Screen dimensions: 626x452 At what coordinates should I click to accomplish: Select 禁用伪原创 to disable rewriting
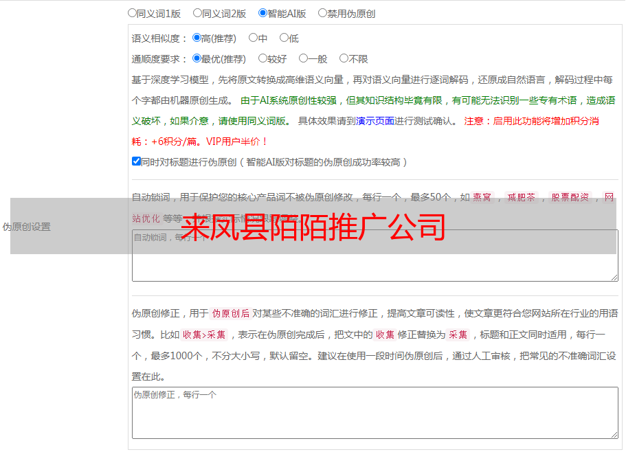tap(322, 12)
